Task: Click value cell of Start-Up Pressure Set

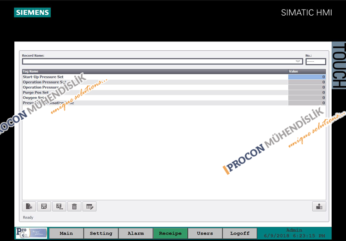Action: [307, 77]
